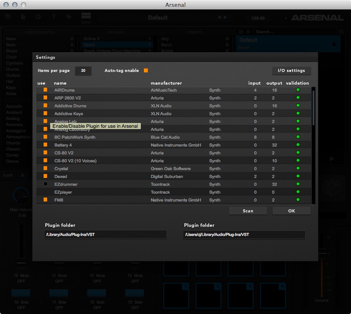Disable the AIRDrums plugin use checkbox
This screenshot has width=351, height=314.
coord(45,90)
